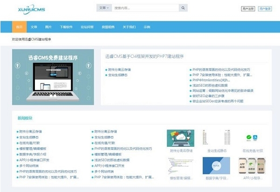The width and height of the screenshot is (280, 192).
Task: Open 做企业站SEOer应该考虑的两个问题 article link
Action: pos(218,101)
